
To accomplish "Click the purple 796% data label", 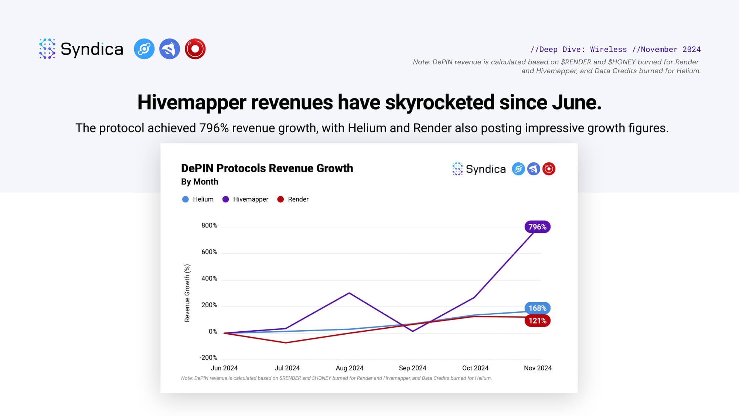I will [x=537, y=227].
